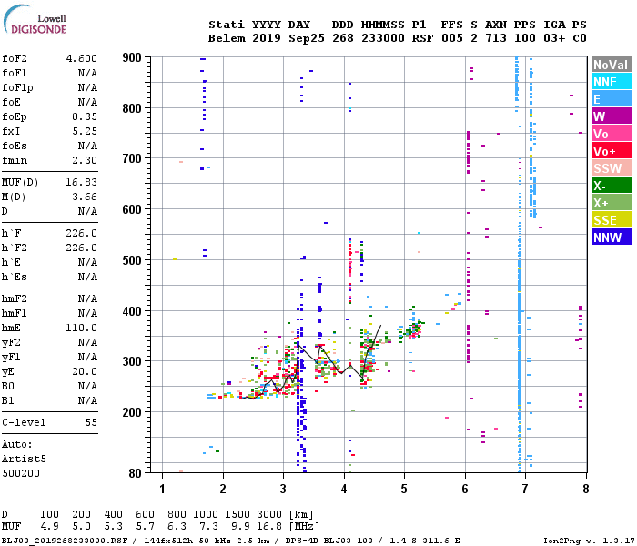Click the time 233000 in header
The width and height of the screenshot is (637, 546).
[383, 38]
